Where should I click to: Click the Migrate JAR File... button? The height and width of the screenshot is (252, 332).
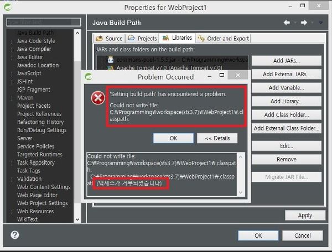(x=286, y=177)
